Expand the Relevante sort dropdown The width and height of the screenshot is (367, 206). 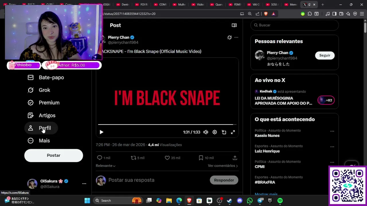click(x=106, y=166)
